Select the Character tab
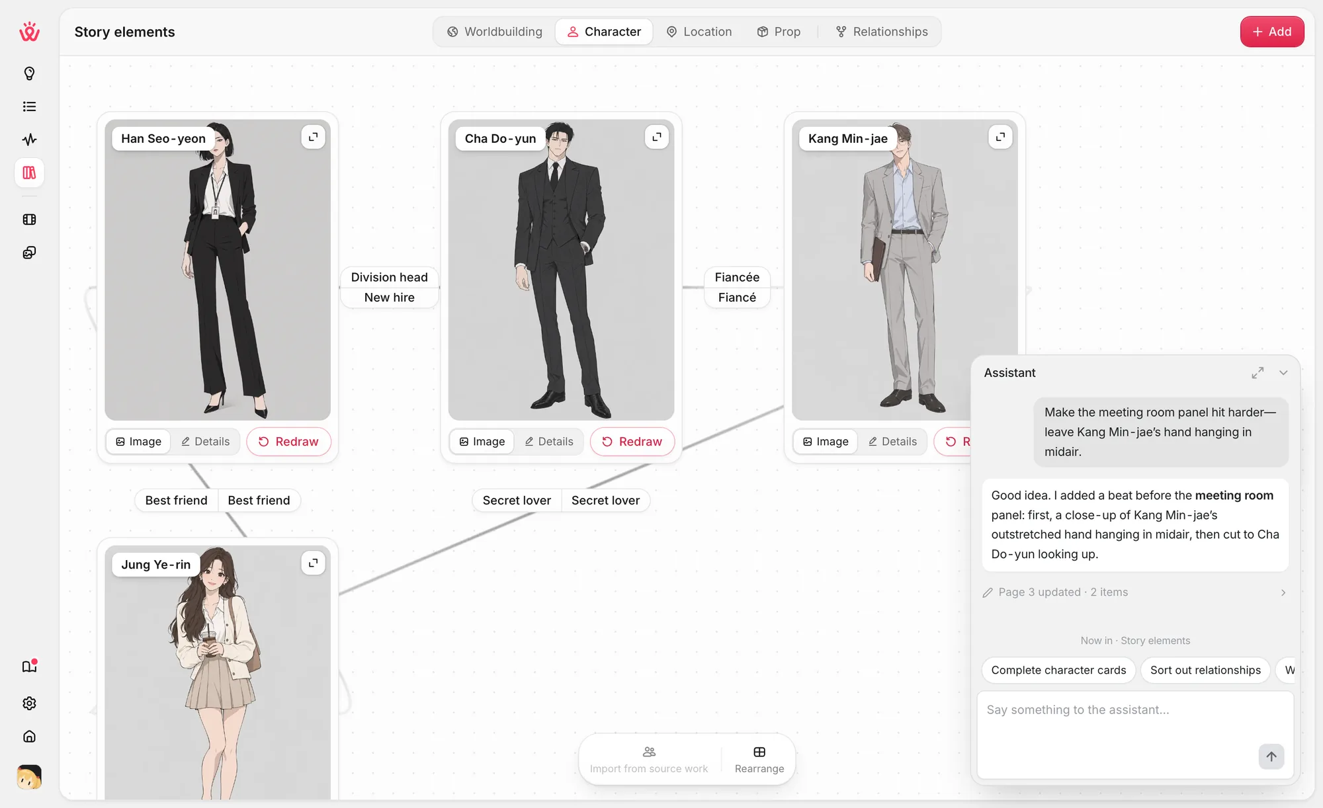Screen dimensions: 1323x808 coord(604,32)
